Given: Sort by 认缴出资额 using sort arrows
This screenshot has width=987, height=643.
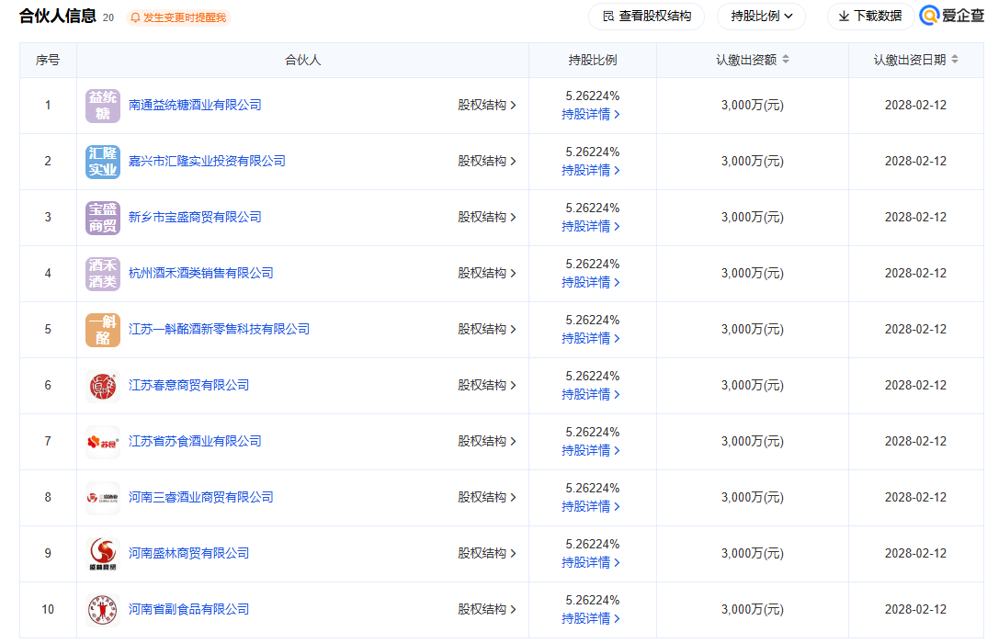Looking at the screenshot, I should (786, 60).
